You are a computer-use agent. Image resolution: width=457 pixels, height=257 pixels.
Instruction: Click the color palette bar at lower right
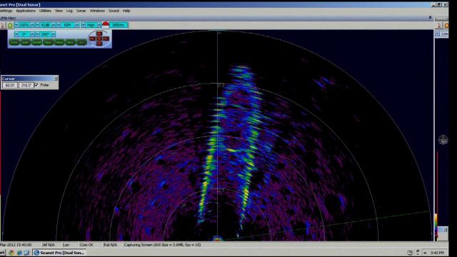point(436,227)
